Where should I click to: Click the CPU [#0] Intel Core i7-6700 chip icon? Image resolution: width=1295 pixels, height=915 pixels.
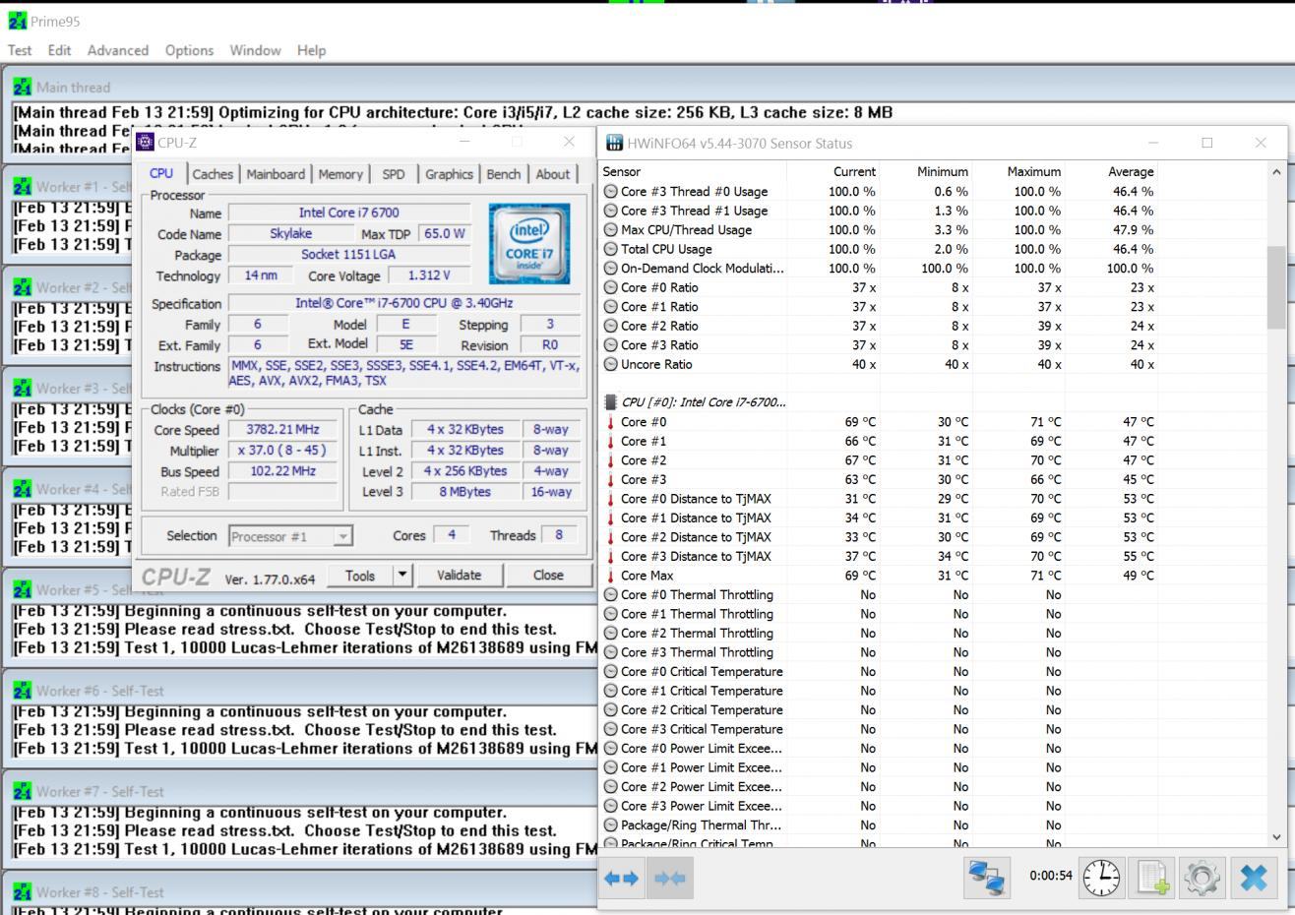[x=610, y=402]
